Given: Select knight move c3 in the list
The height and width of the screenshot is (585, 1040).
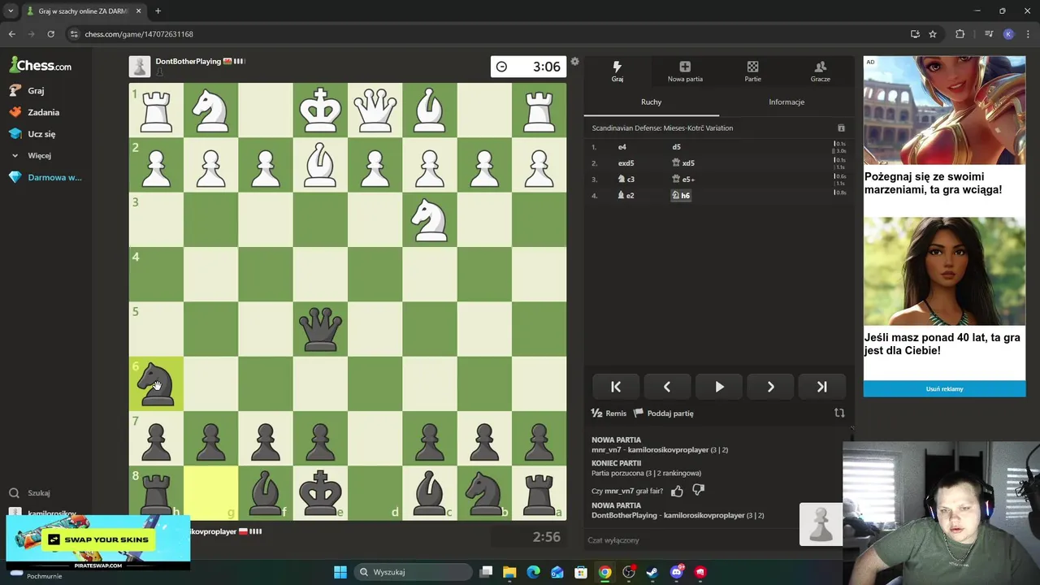Looking at the screenshot, I should pos(626,180).
